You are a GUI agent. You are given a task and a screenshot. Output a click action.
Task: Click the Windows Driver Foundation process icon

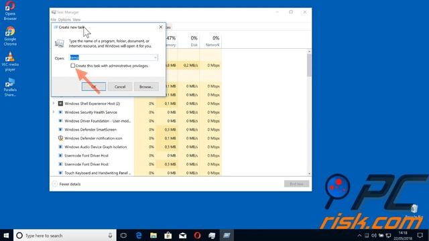pos(60,120)
